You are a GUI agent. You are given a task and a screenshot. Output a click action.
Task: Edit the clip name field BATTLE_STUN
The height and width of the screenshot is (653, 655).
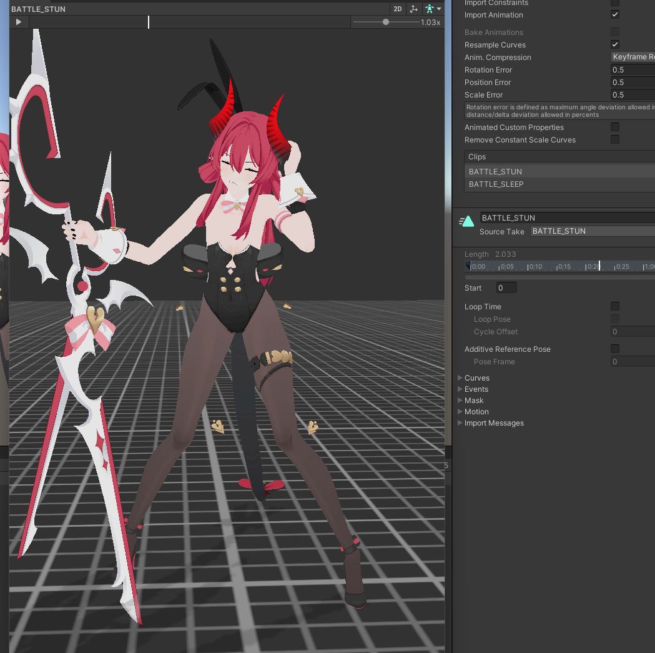(568, 218)
